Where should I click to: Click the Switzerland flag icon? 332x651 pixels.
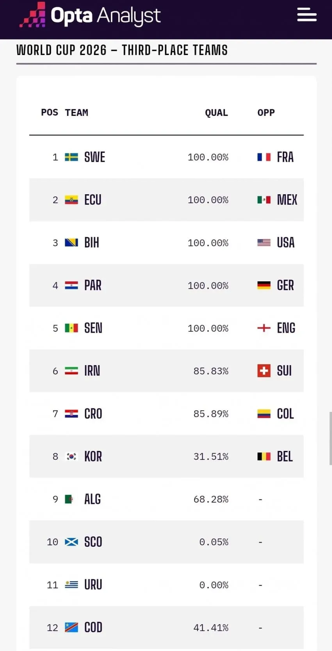264,371
